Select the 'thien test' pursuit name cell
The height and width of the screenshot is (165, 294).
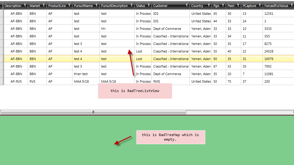81,74
